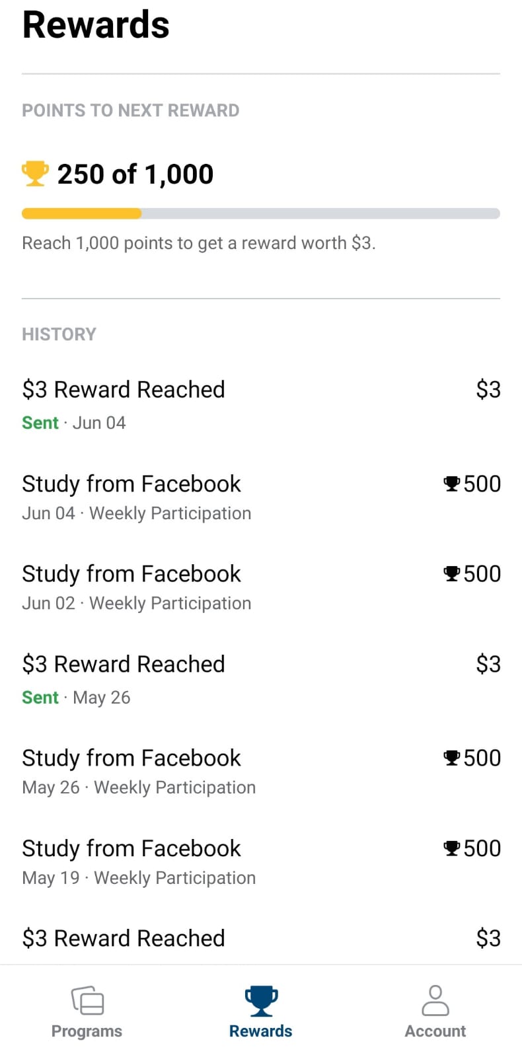Tap the Rewards trophy icon in bottom bar

point(261,1001)
